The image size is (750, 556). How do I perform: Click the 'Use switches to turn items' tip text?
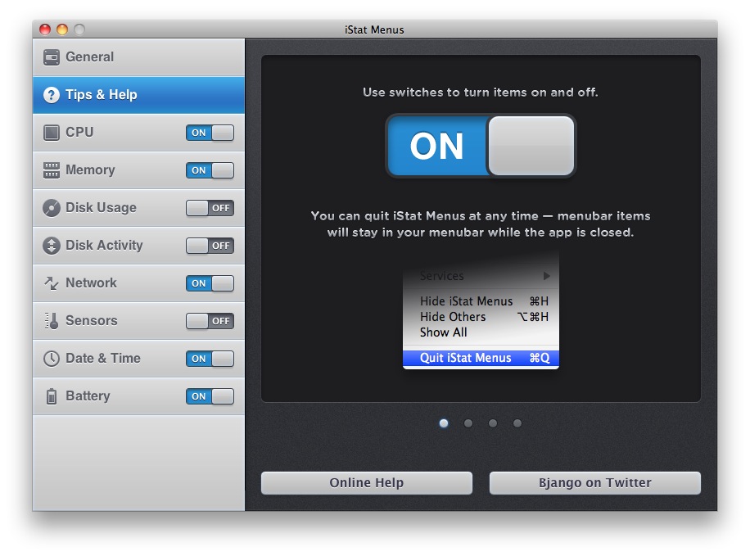click(481, 92)
